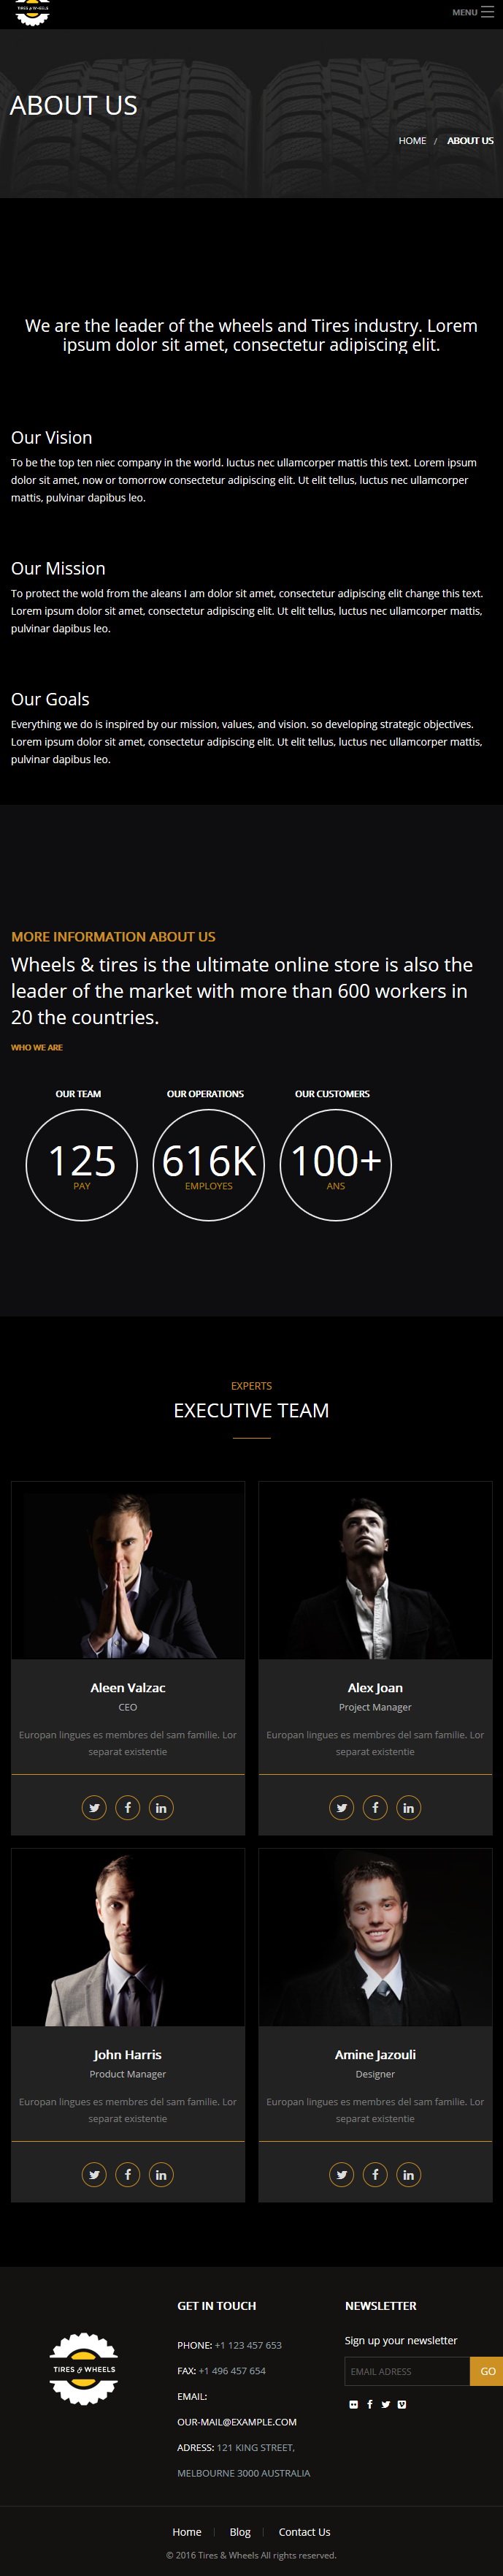Click Aleen Valzac's Twitter icon
This screenshot has width=503, height=2576.
point(94,1807)
